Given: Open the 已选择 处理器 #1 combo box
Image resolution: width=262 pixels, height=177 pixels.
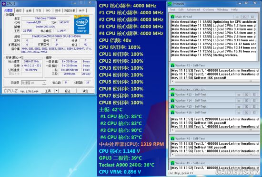Looking at the screenshot, I should pyautogui.click(x=33, y=83).
